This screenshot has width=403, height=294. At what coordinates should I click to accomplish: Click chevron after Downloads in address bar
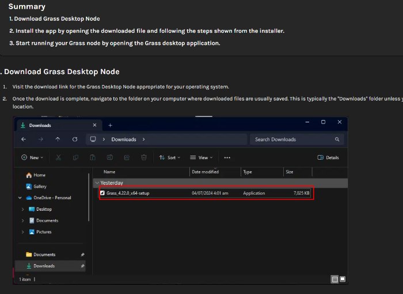(x=144, y=139)
